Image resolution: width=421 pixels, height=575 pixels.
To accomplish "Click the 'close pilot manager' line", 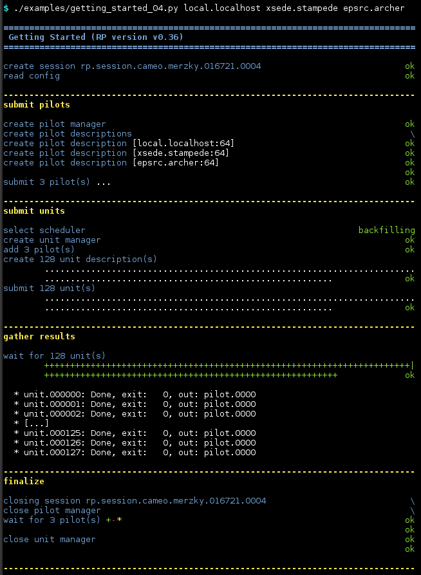I will [x=52, y=511].
